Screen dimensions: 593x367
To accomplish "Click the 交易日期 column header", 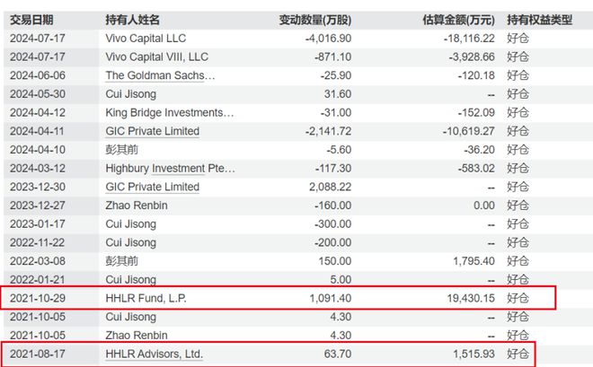I will tap(31, 20).
